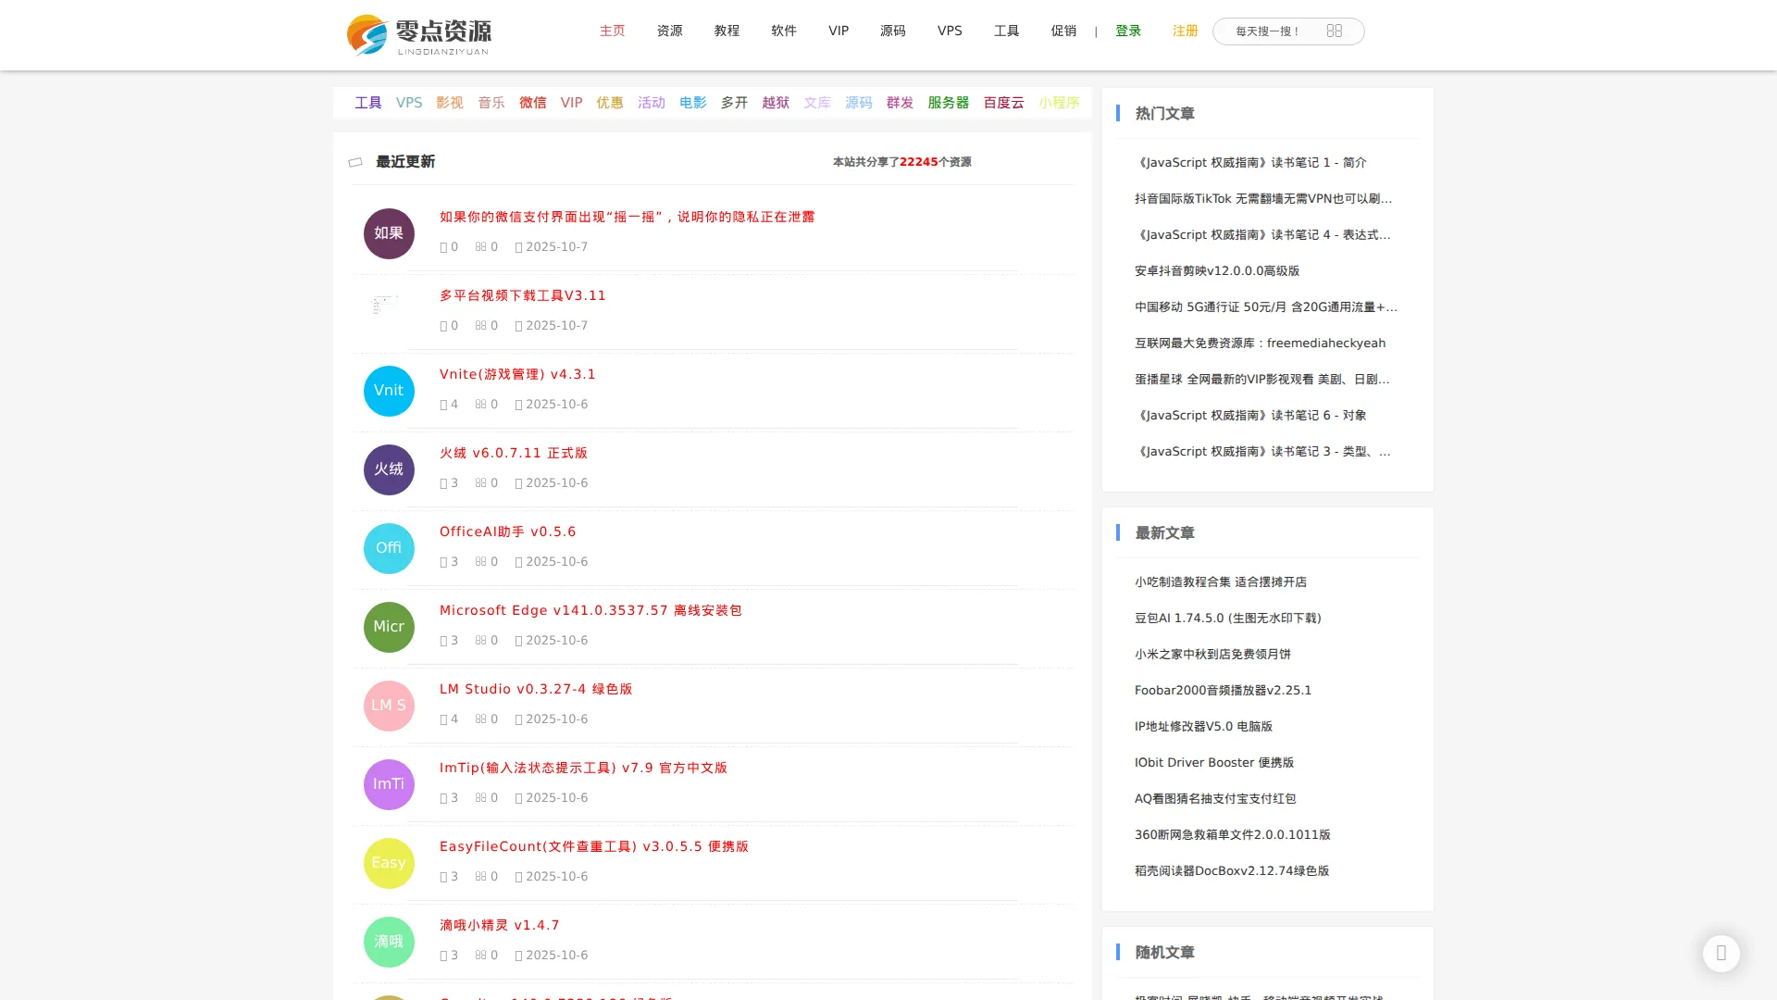Click the ImTi purple avatar icon
Screen dimensions: 1777x1000
click(x=389, y=784)
